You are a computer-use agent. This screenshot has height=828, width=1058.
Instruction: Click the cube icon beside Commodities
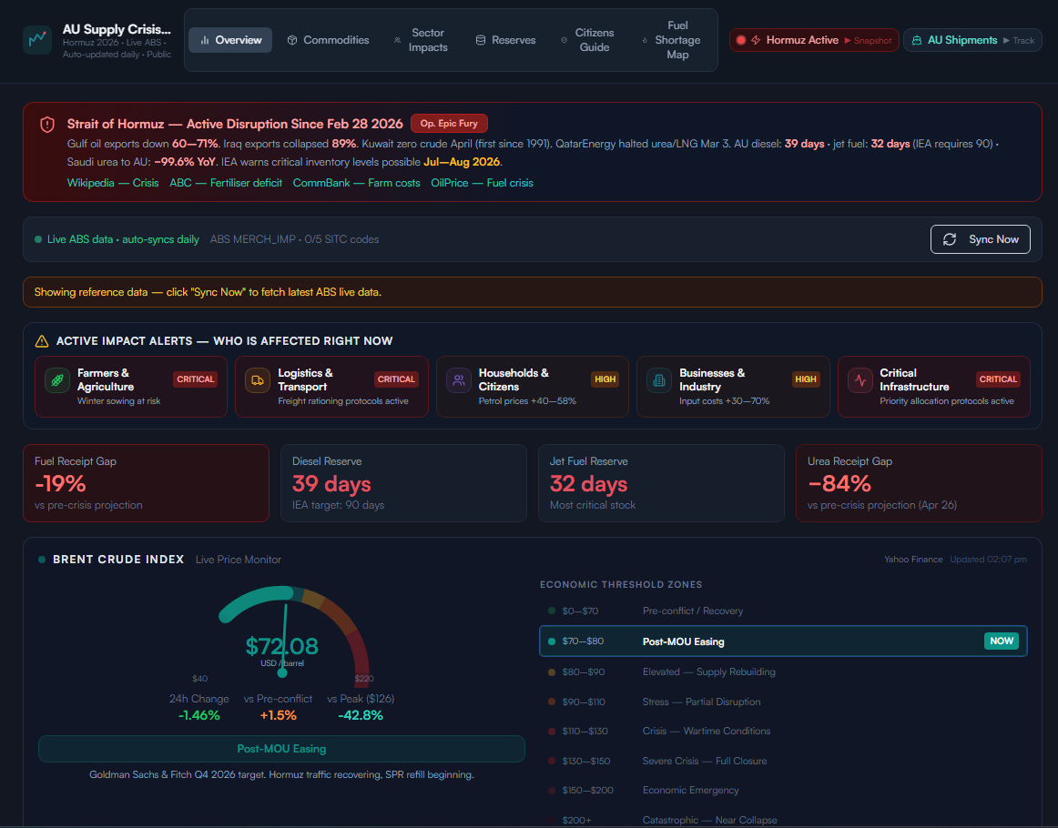coord(292,40)
